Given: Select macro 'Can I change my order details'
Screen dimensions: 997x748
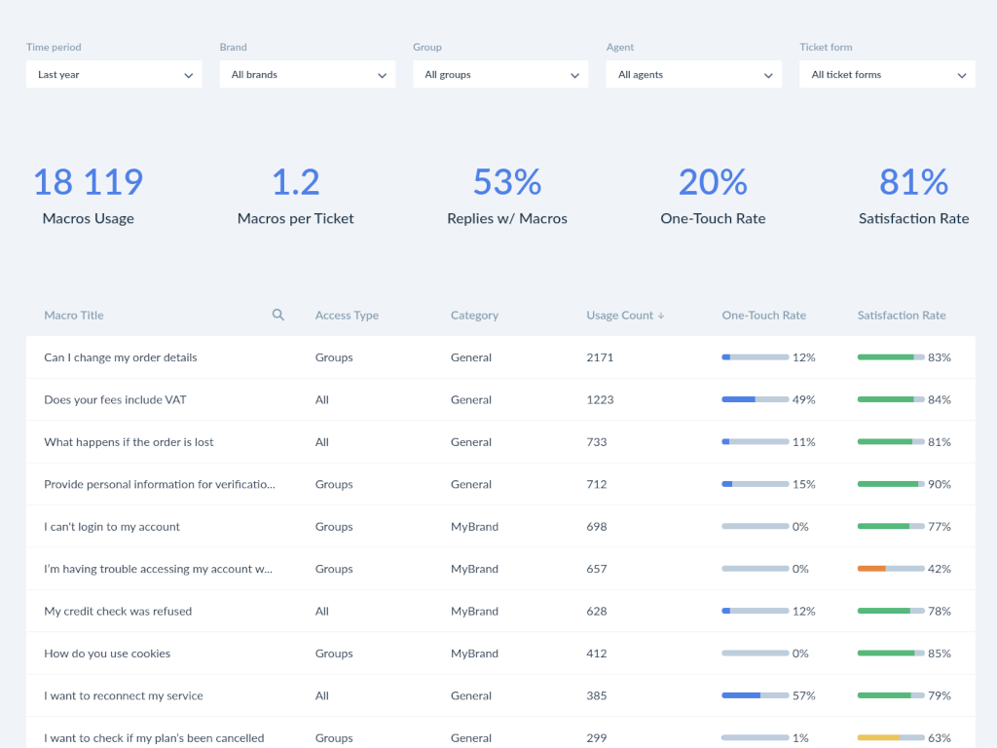Looking at the screenshot, I should pos(120,357).
